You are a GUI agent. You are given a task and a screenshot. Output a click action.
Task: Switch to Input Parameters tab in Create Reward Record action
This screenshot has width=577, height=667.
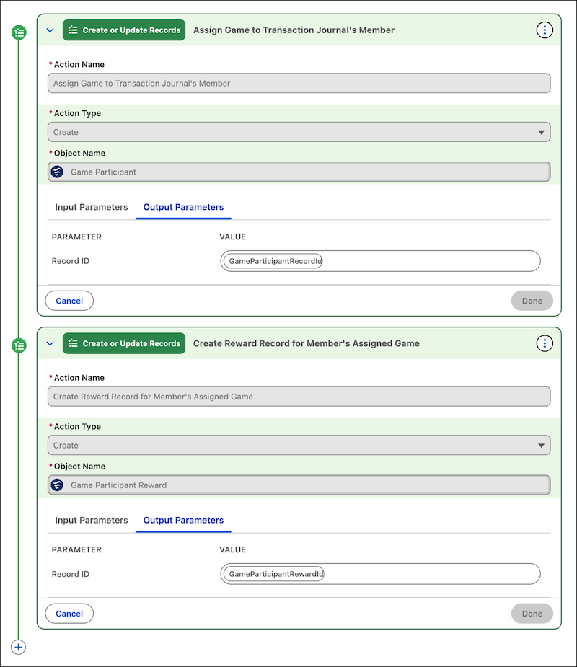(92, 520)
